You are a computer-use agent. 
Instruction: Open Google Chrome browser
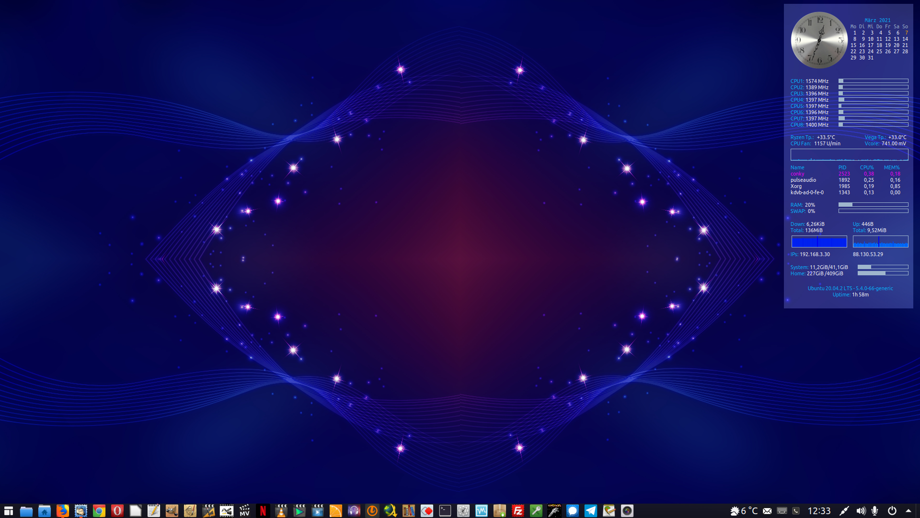tap(99, 511)
